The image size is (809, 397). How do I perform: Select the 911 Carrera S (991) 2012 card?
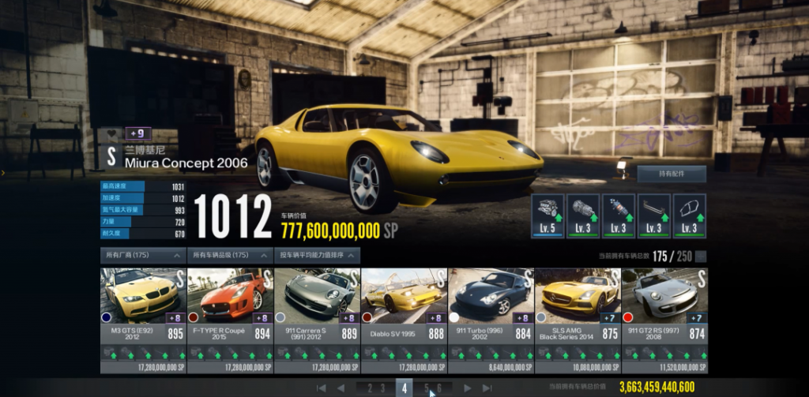pos(317,320)
